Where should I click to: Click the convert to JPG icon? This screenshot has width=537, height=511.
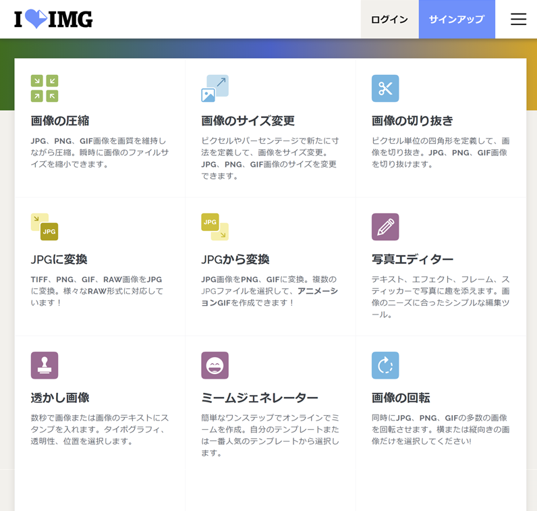pyautogui.click(x=45, y=227)
